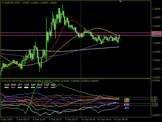This screenshot has height=122, width=162.
Task: Click the orange USD legend swatch
Action: pos(7,88)
